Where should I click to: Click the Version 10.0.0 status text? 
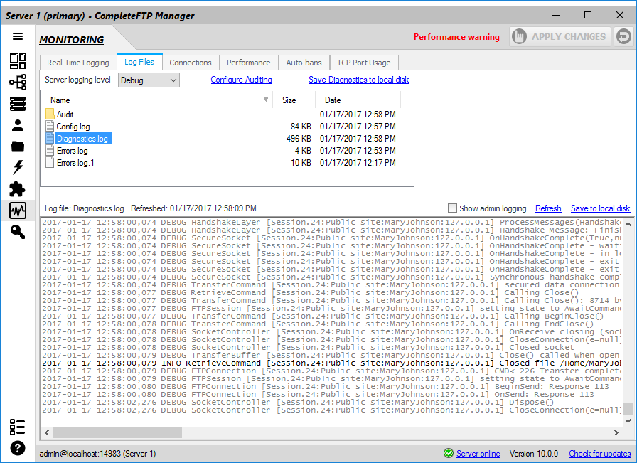pyautogui.click(x=534, y=454)
